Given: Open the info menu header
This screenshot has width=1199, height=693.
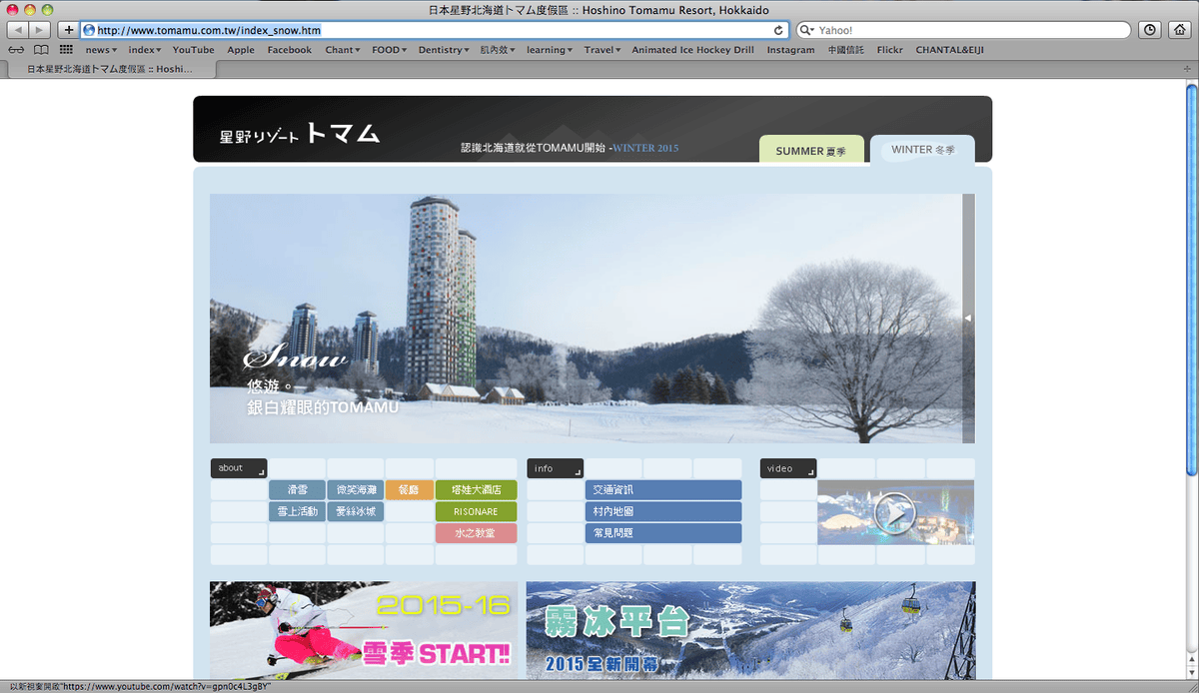Looking at the screenshot, I should tap(555, 468).
